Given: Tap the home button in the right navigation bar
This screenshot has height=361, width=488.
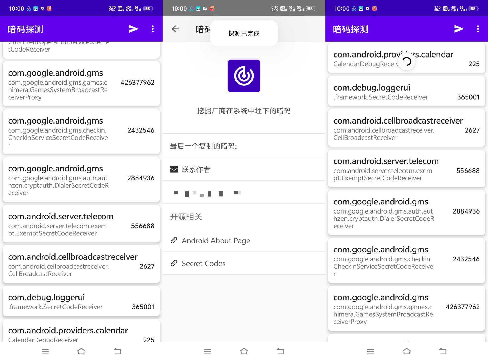Looking at the screenshot, I should pyautogui.click(x=407, y=351).
